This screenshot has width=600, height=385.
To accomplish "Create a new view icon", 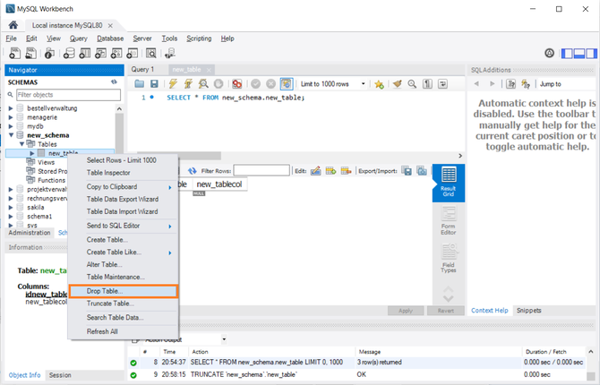I will [x=100, y=53].
